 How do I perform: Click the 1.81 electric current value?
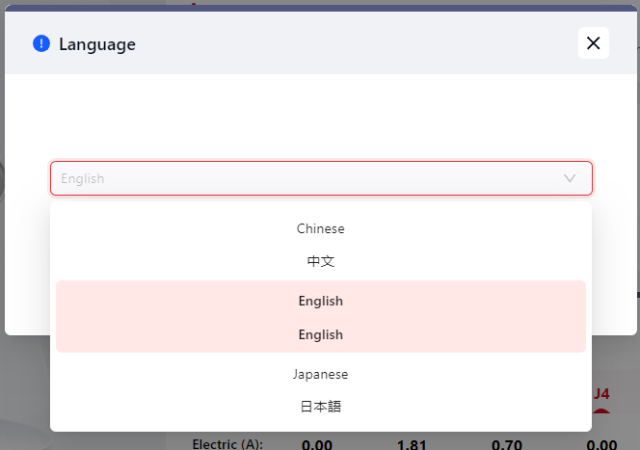pos(413,444)
